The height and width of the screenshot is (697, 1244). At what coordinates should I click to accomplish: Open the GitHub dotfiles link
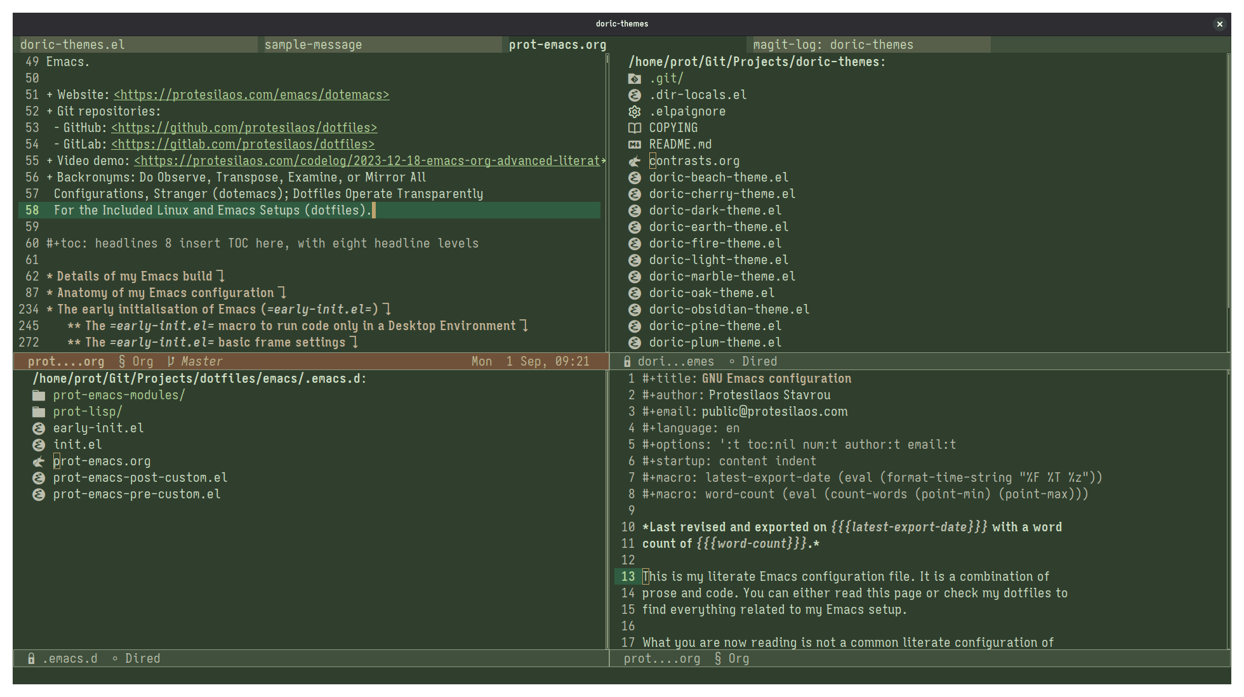[244, 128]
